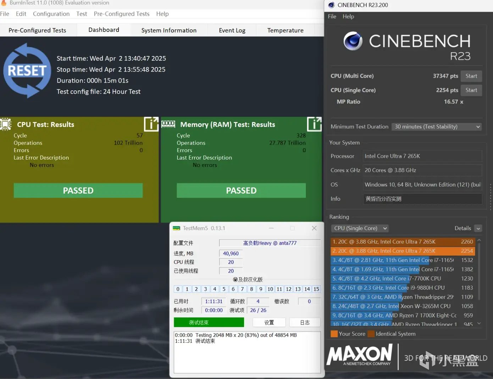The width and height of the screenshot is (493, 379).
Task: Switch to the Dashboard tab
Action: tap(104, 30)
